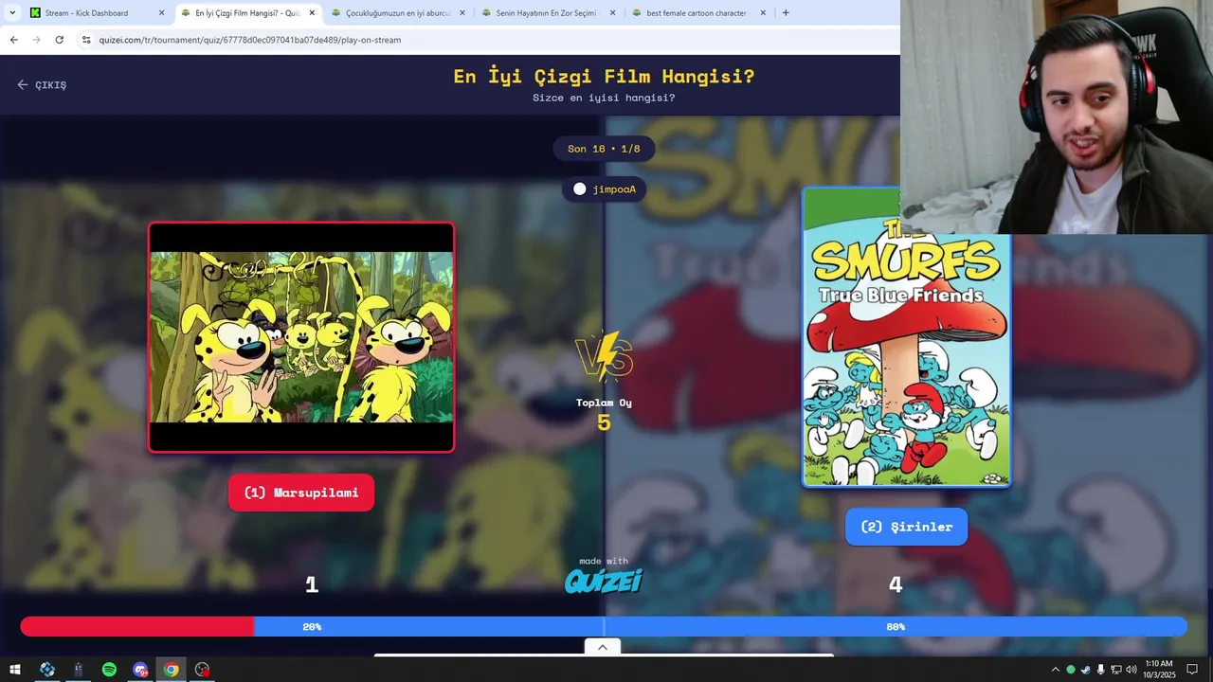Screen dimensions: 1213x682
Task: Open the clock and calendar flyout
Action: 1159,670
